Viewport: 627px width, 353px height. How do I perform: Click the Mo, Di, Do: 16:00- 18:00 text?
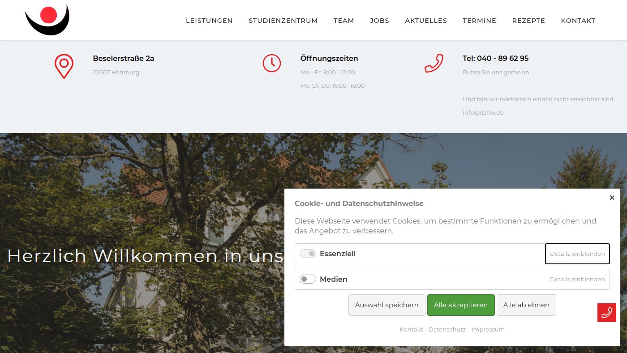(x=332, y=86)
